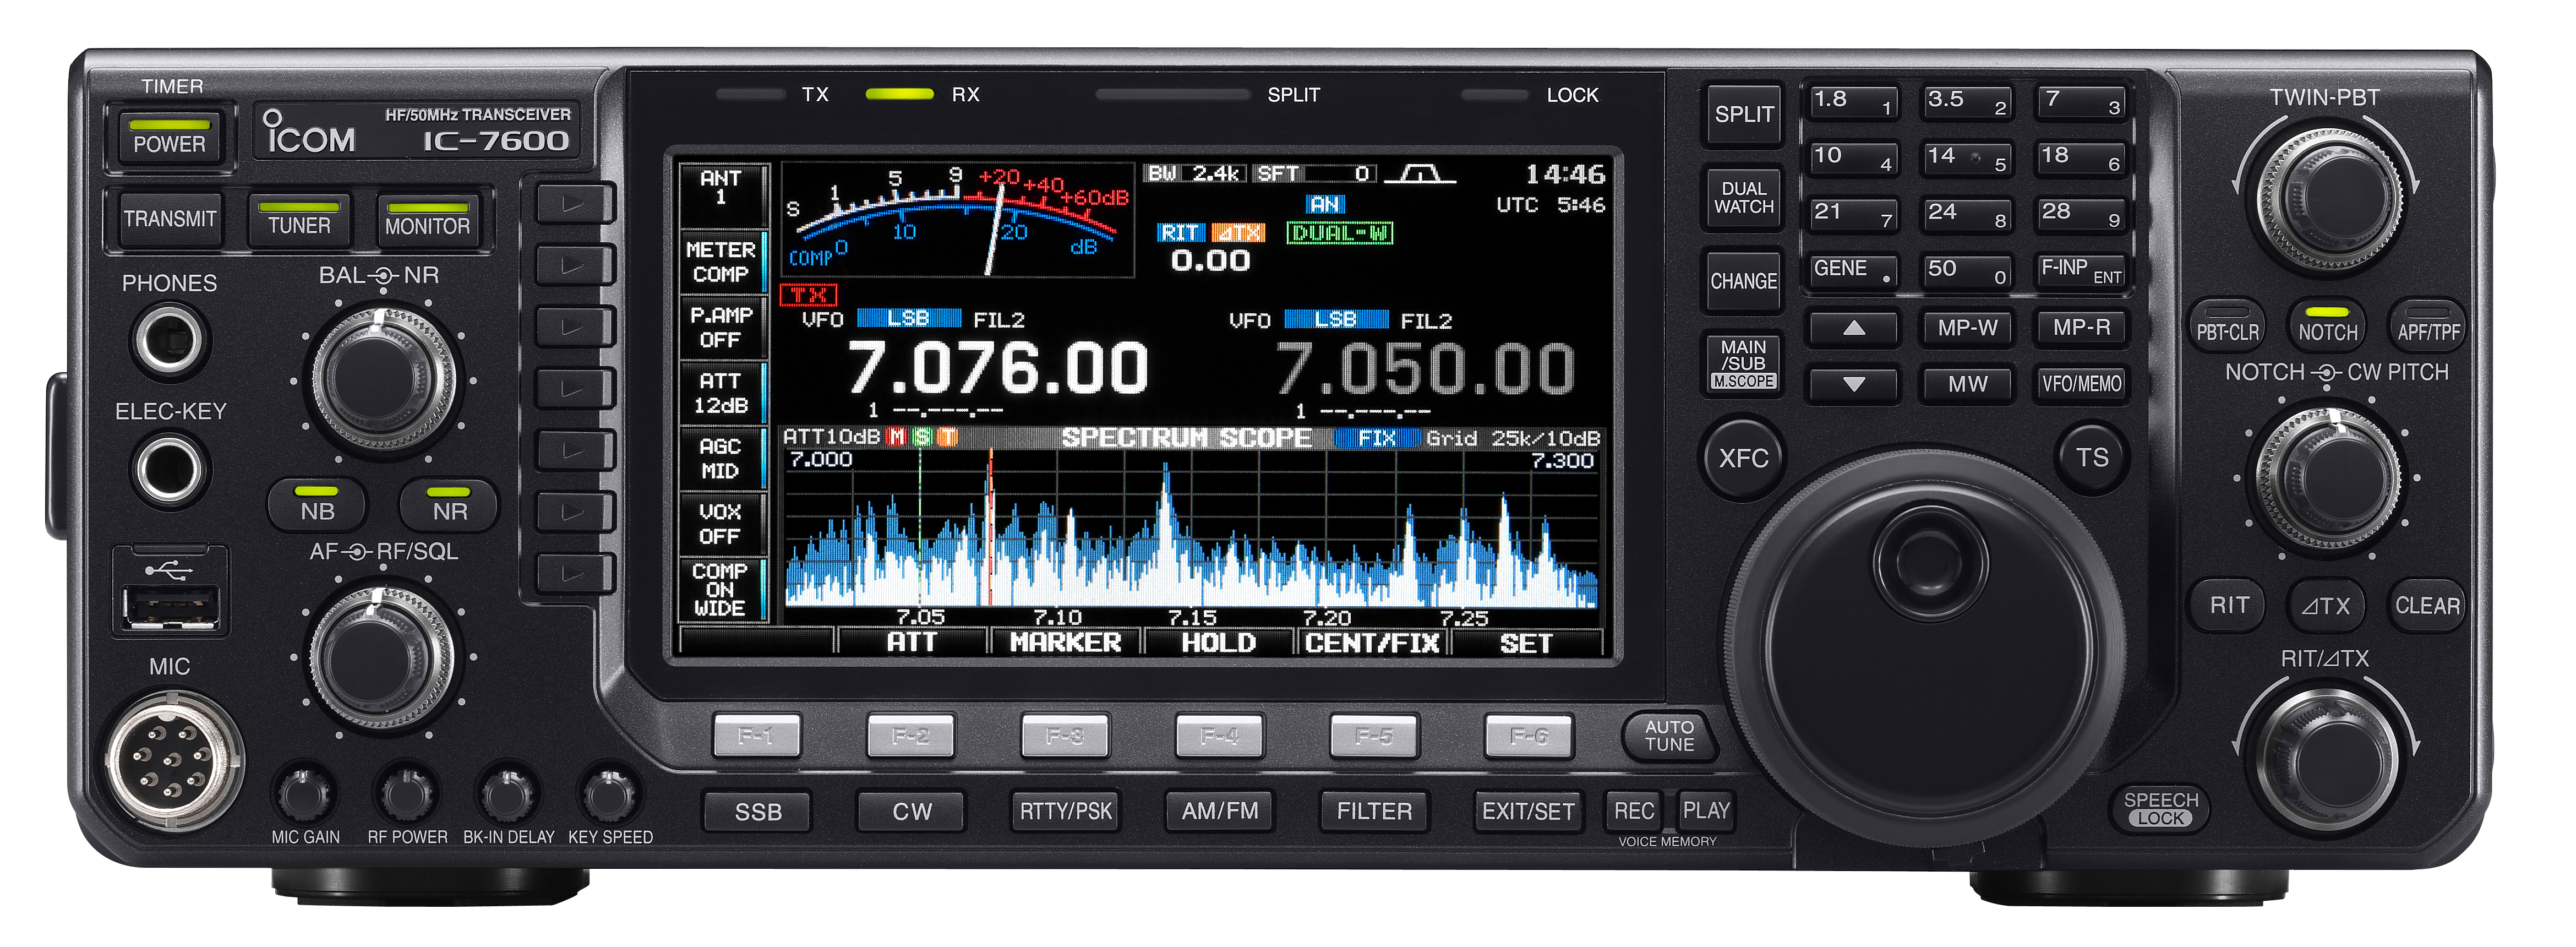Click the F-INP ENT key
The image size is (2576, 947).
pyautogui.click(x=2080, y=271)
